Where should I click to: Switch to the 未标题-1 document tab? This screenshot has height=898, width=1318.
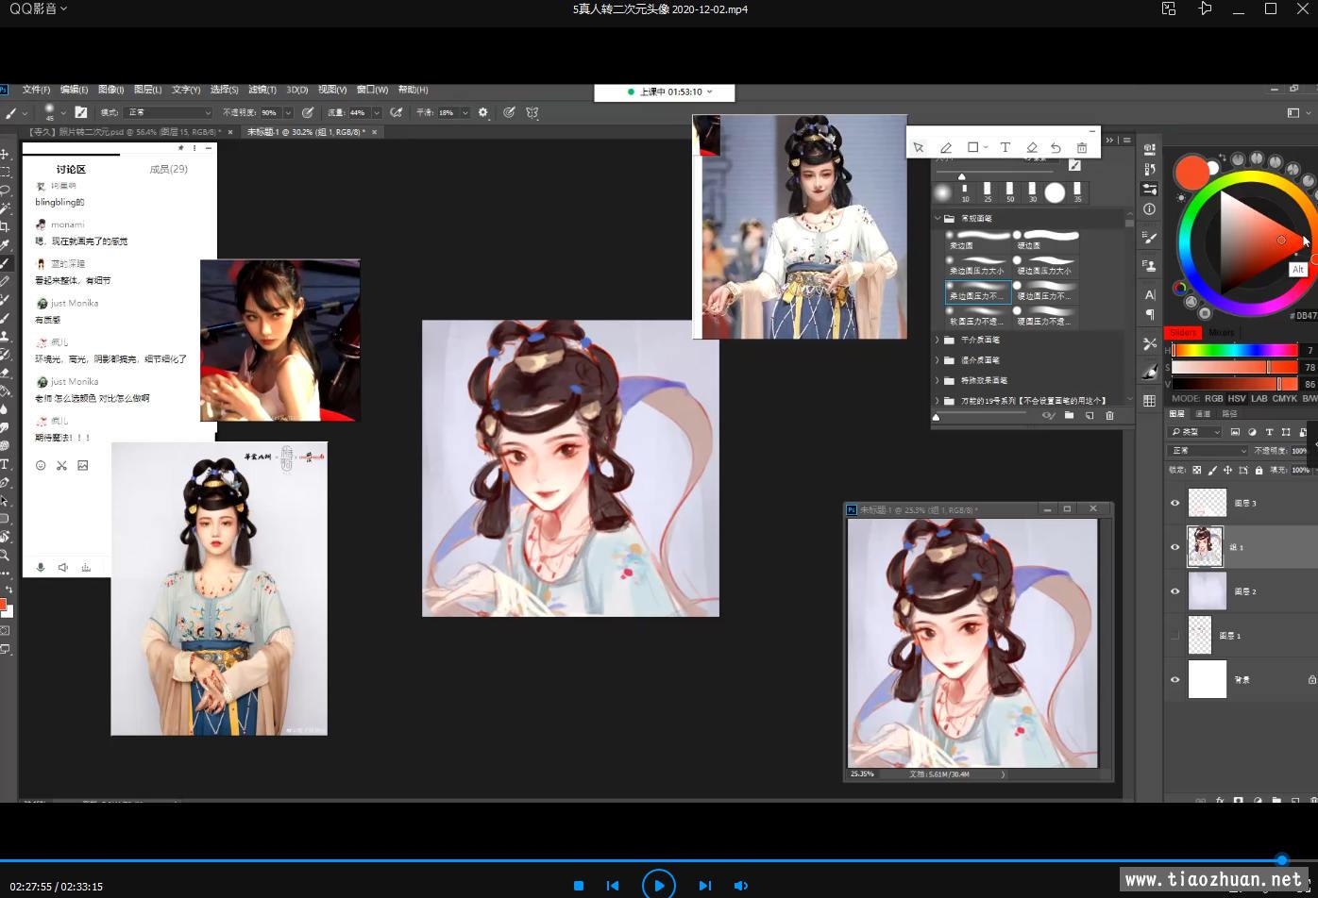pyautogui.click(x=305, y=132)
